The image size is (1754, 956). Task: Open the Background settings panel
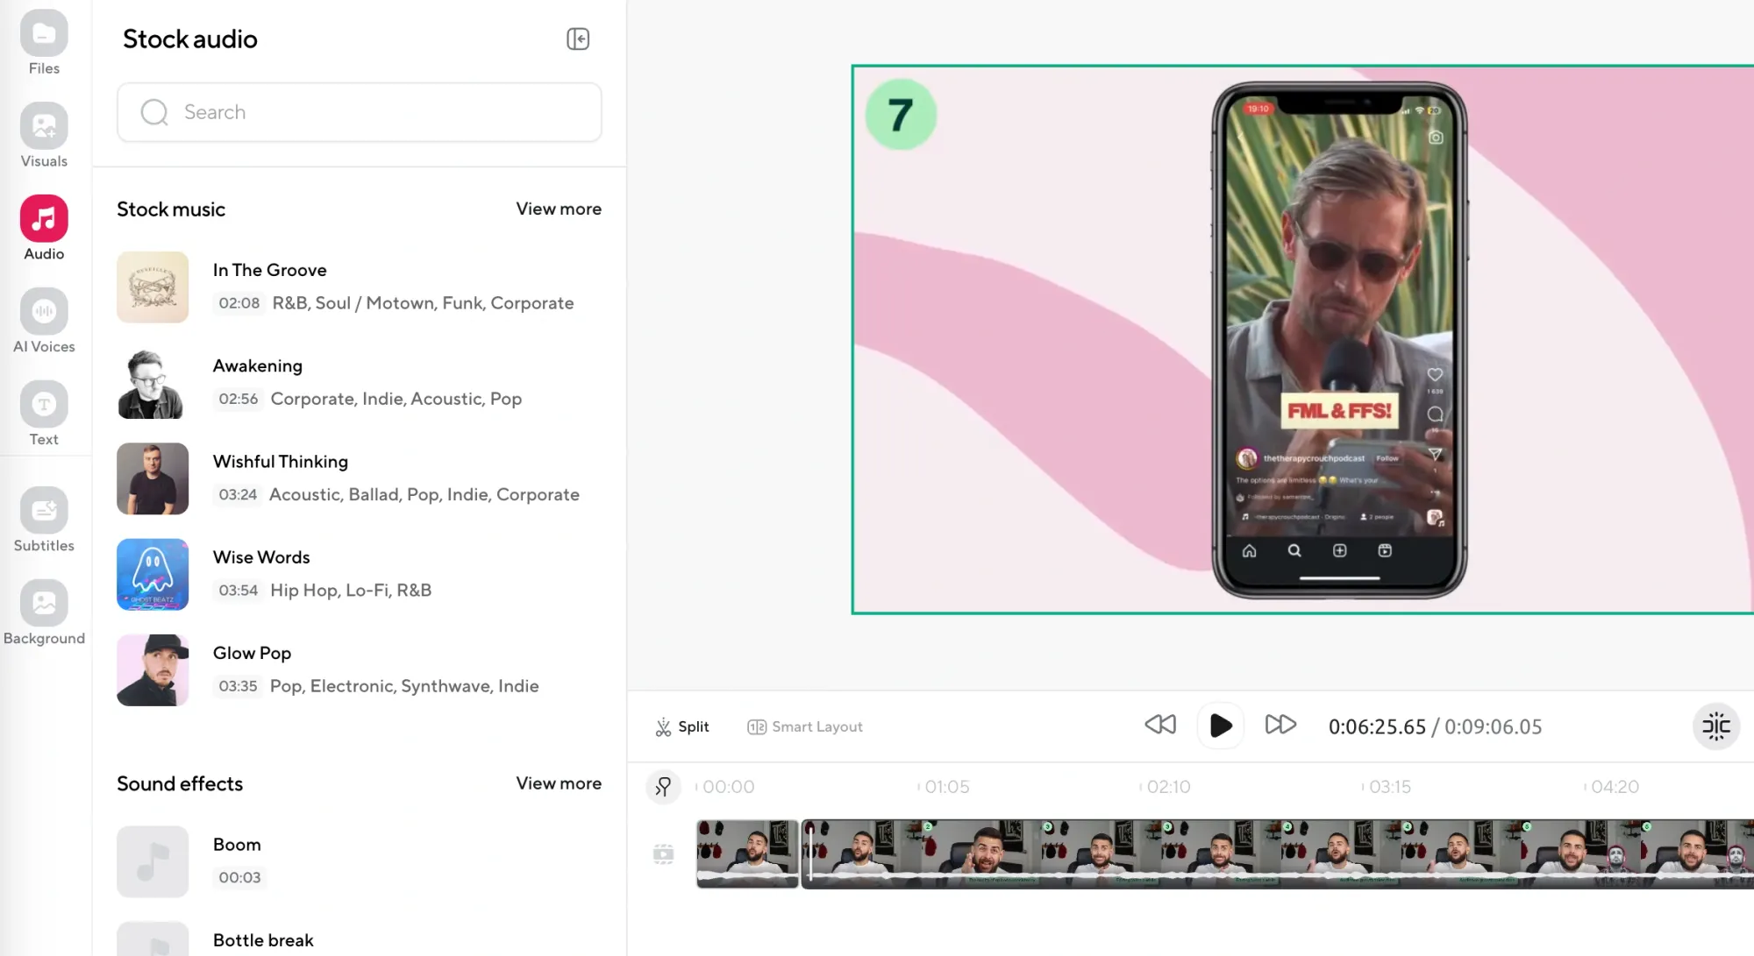coord(44,612)
